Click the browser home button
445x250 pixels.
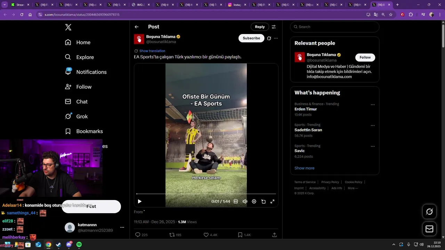[30, 15]
